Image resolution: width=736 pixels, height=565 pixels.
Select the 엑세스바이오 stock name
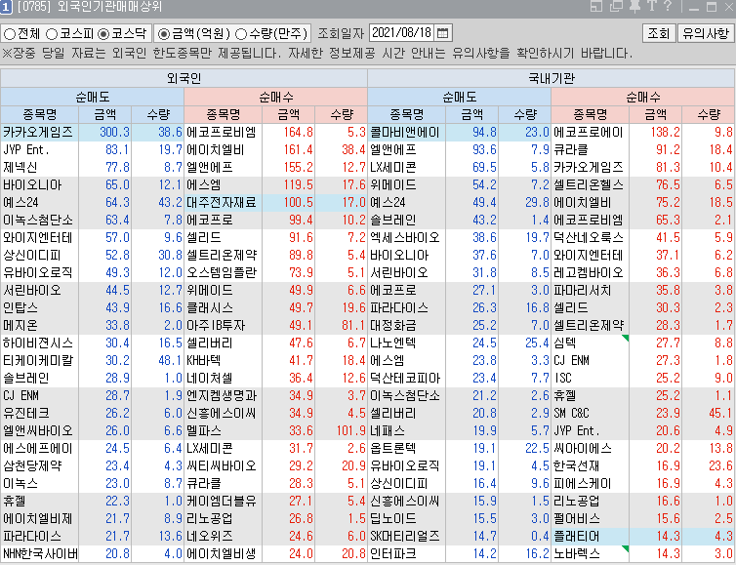click(x=405, y=237)
